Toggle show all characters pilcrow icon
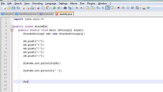This screenshot has width=163, height=92. (103, 8)
